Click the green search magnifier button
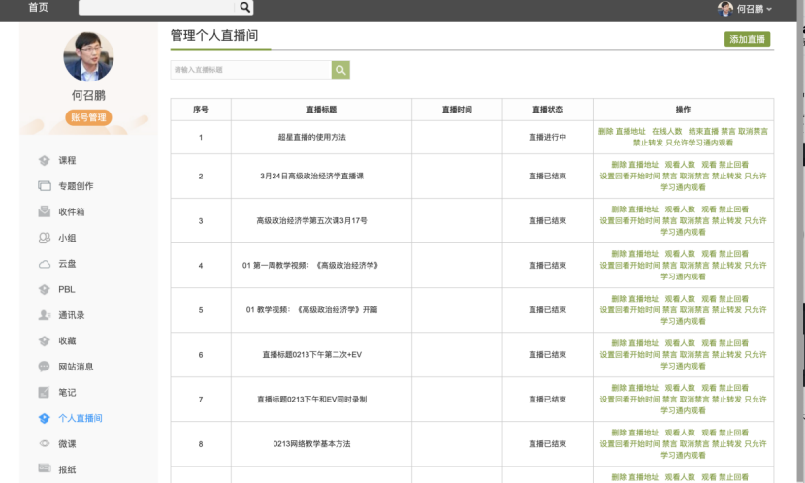The image size is (805, 483). [x=340, y=70]
